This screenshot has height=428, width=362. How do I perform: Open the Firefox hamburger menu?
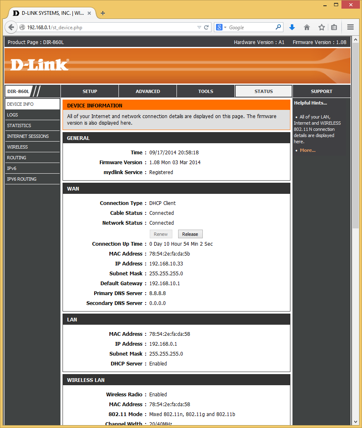[350, 27]
